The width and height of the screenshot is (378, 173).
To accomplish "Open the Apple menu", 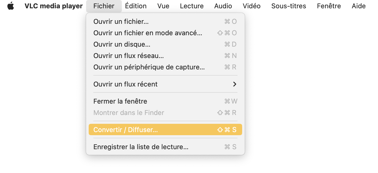I will pos(11,6).
